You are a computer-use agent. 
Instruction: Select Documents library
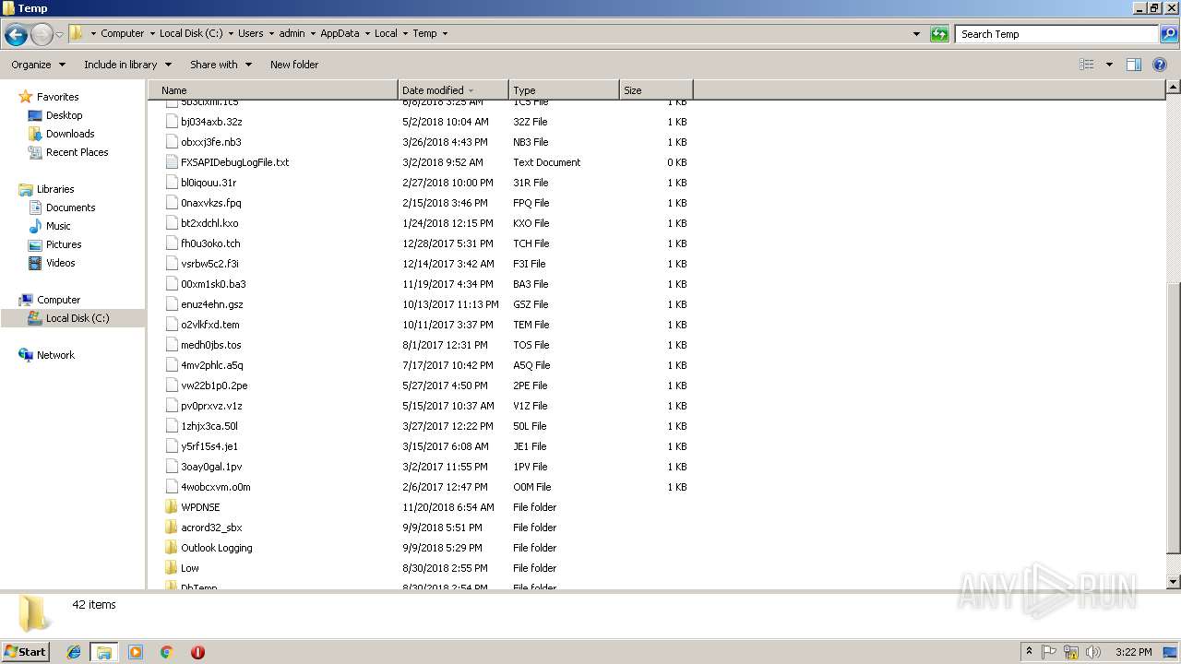pyautogui.click(x=70, y=207)
